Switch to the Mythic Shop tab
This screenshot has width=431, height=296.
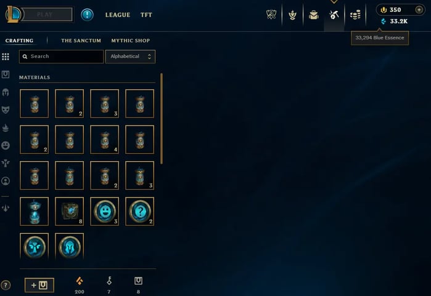(x=131, y=41)
